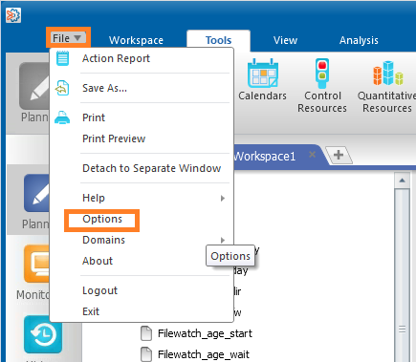The width and height of the screenshot is (416, 362).
Task: Open Control Resources traffic light icon
Action: pyautogui.click(x=322, y=74)
